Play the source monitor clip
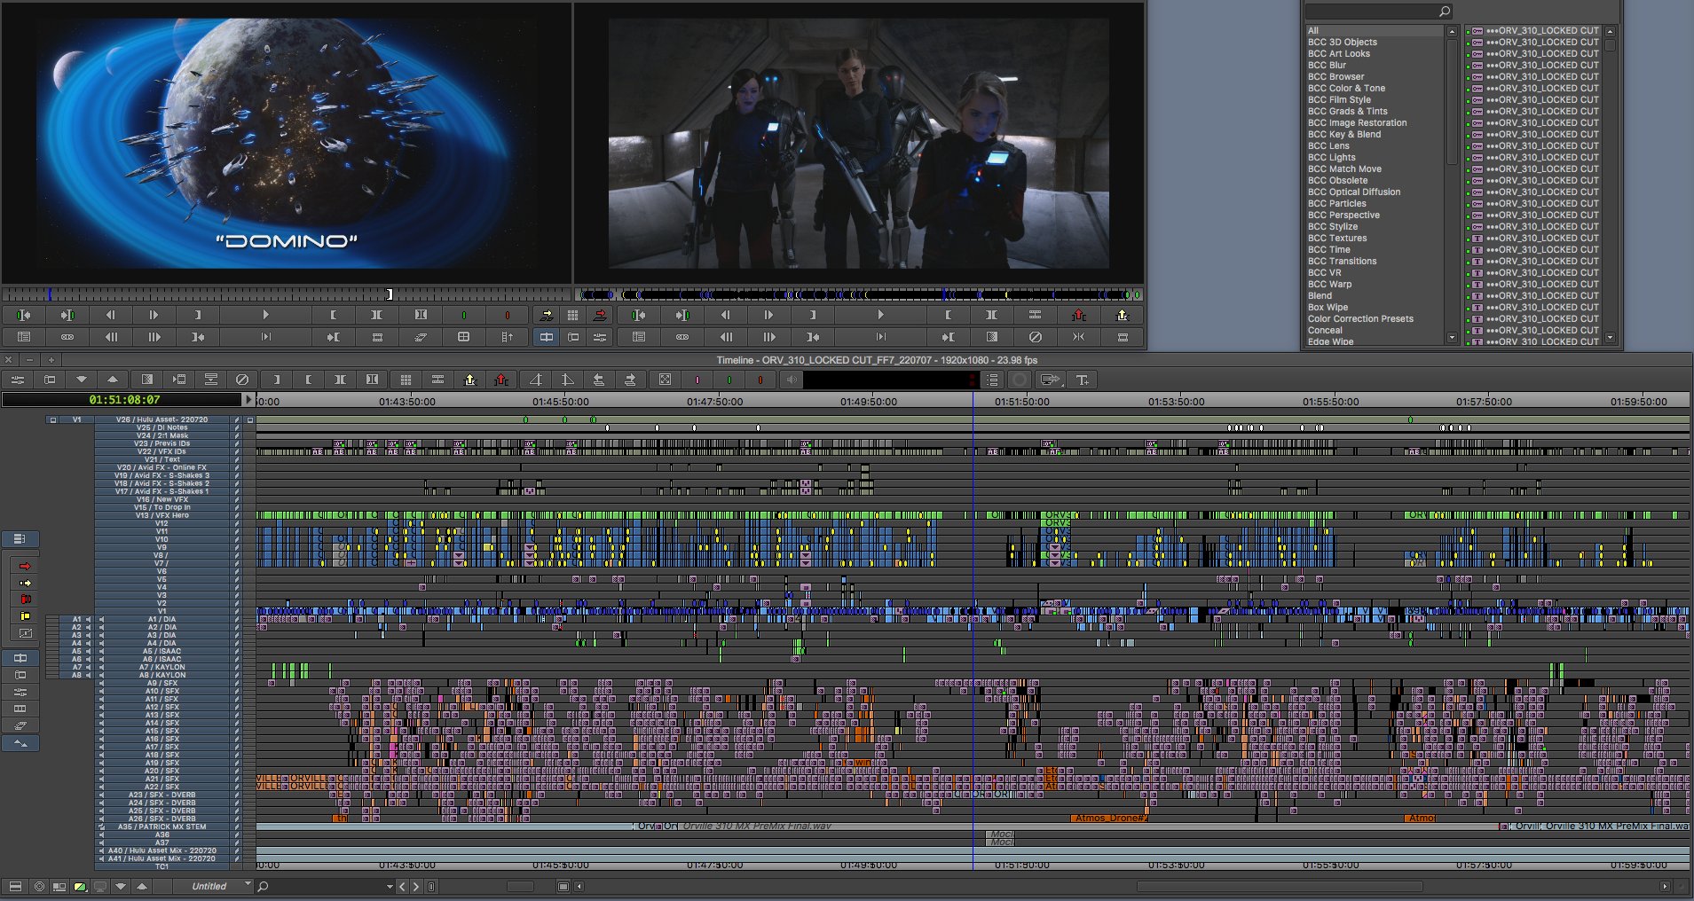The height and width of the screenshot is (901, 1694). pyautogui.click(x=265, y=315)
